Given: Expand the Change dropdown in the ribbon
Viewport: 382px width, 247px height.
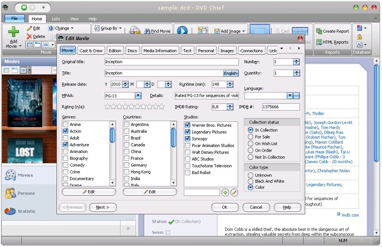Looking at the screenshot, I should tap(72, 28).
